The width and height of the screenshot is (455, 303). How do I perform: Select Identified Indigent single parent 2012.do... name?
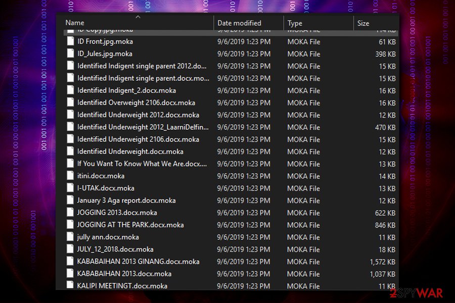click(x=142, y=66)
